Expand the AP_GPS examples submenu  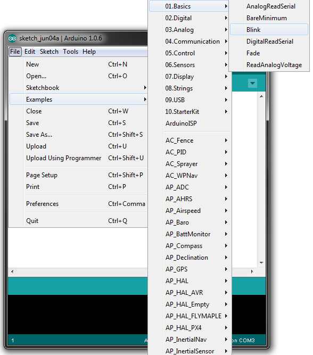click(189, 269)
